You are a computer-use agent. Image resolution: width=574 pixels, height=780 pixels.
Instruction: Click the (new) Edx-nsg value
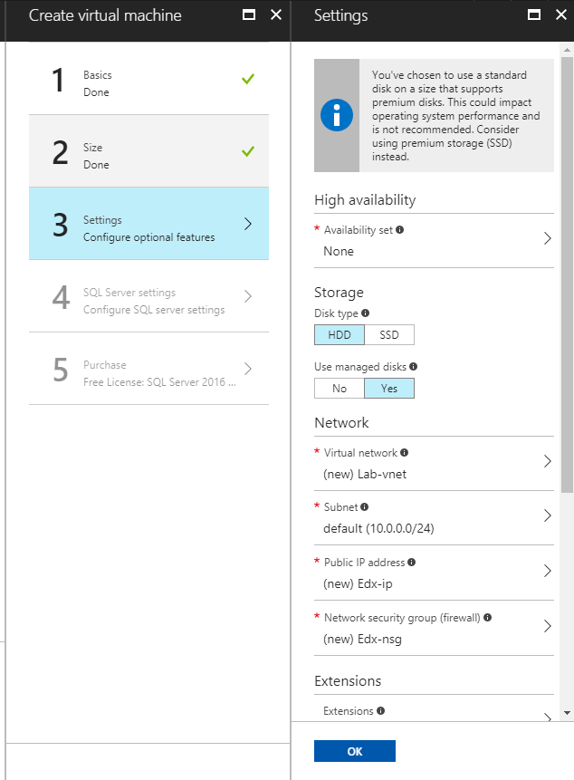click(x=362, y=639)
